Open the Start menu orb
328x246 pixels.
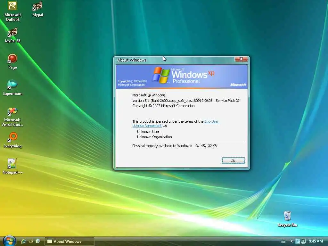coord(9,241)
